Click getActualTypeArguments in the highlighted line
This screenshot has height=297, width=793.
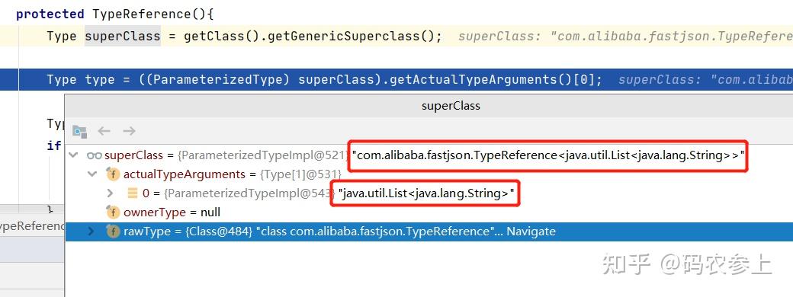point(480,80)
